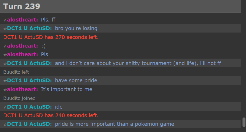Click the star icon on the ':(' message line
Screen dimensions: 246x132
click(5, 46)
